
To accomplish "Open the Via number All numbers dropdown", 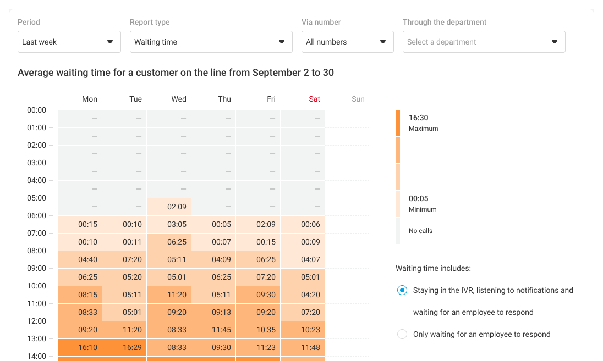I will coord(347,42).
